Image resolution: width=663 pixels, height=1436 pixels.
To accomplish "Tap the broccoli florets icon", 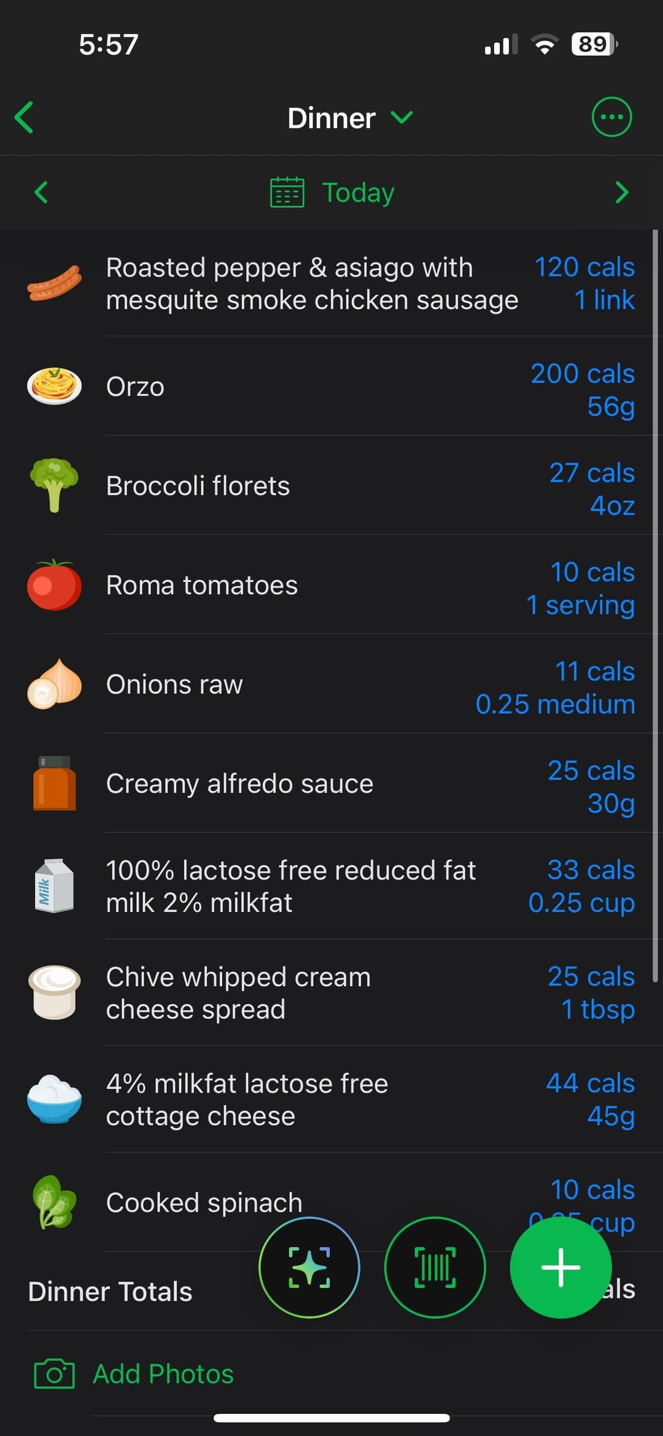I will (x=54, y=485).
